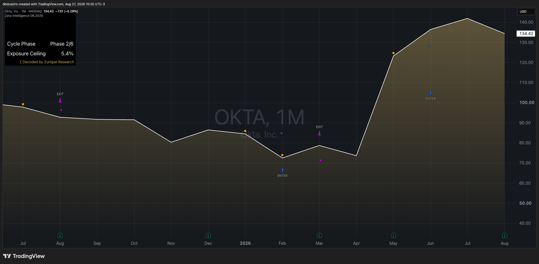Open the December earnings E marker

(x=208, y=235)
